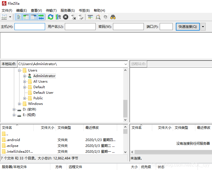Open Site Manager dropdown arrow

pos(10,17)
